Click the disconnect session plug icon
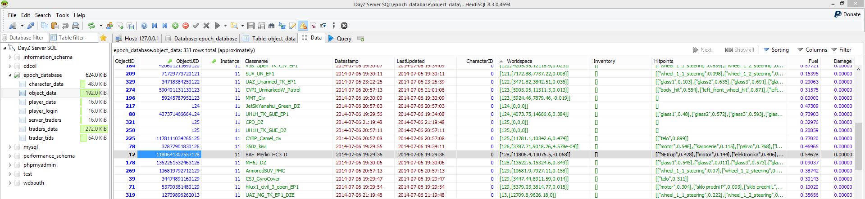Viewport: 865px width, 199px height. pyautogui.click(x=31, y=26)
